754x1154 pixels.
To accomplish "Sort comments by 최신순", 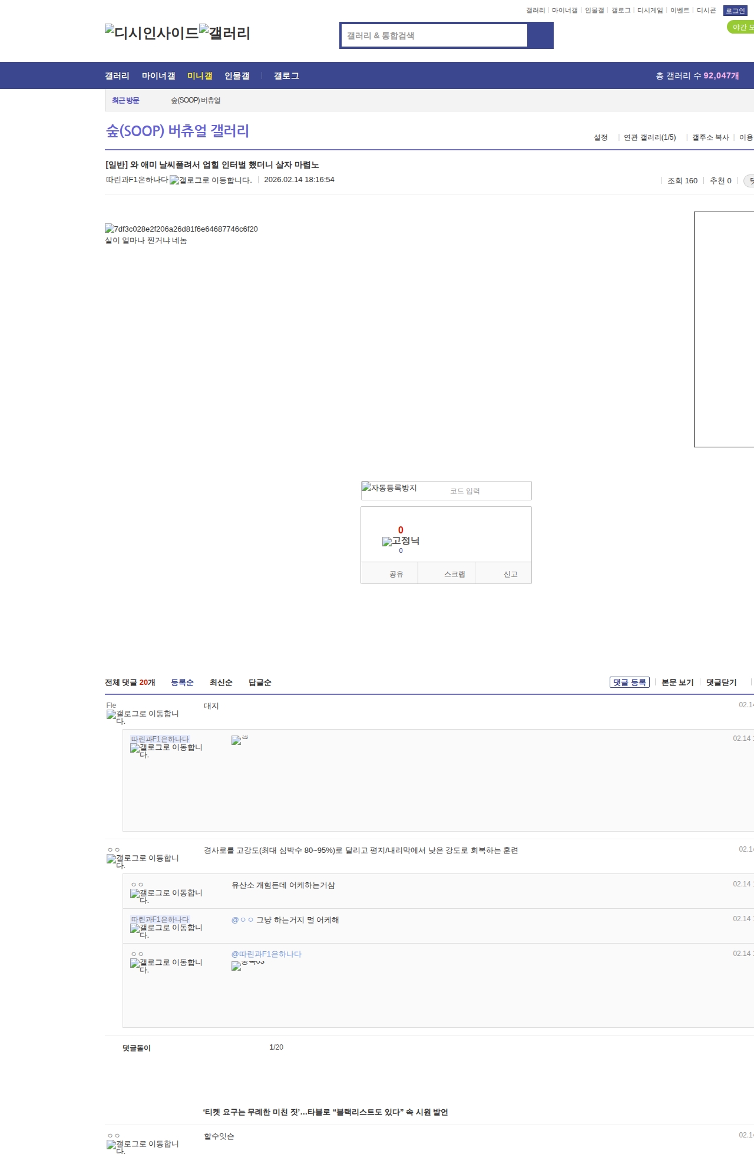I will (221, 682).
